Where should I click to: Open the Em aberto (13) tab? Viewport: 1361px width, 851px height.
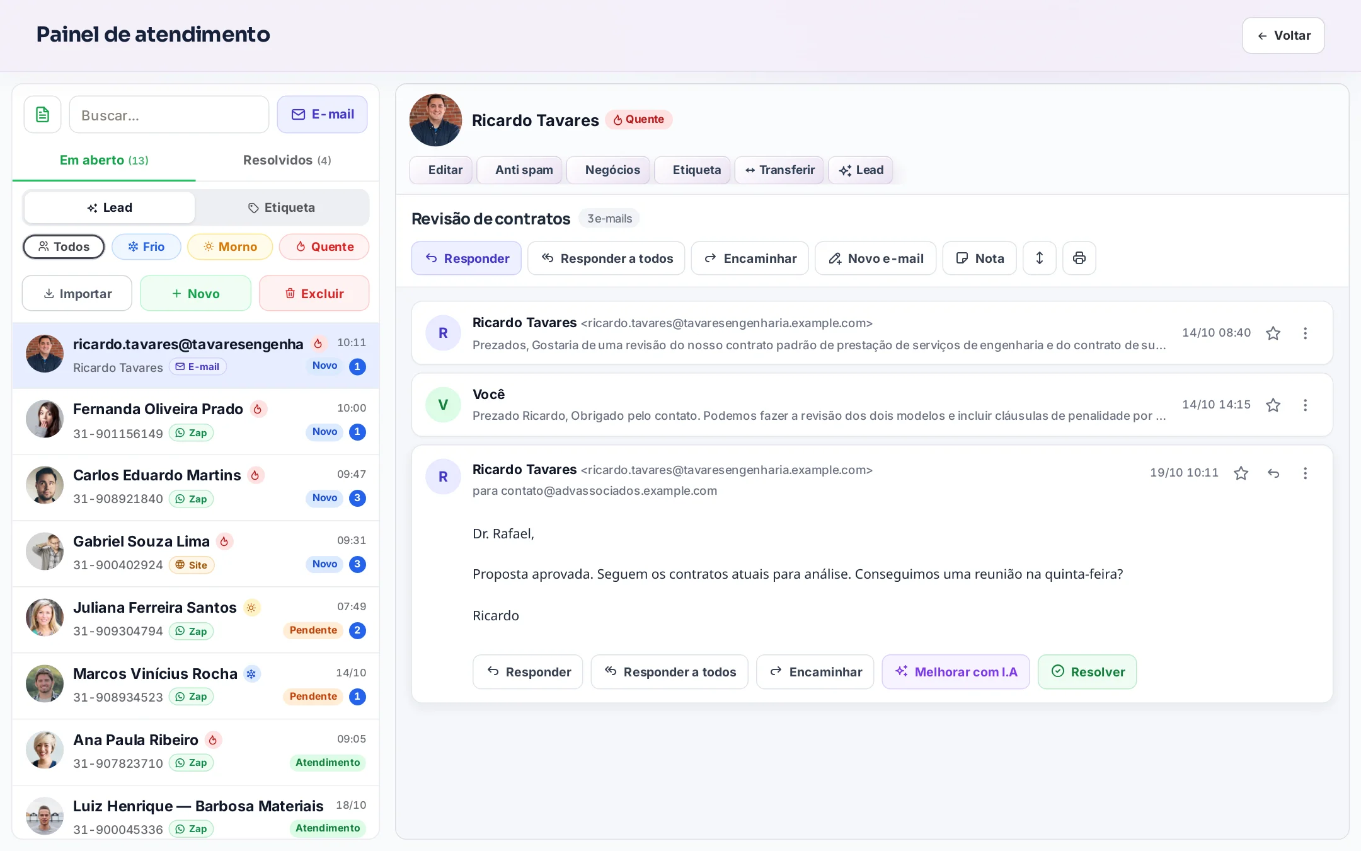pyautogui.click(x=104, y=160)
